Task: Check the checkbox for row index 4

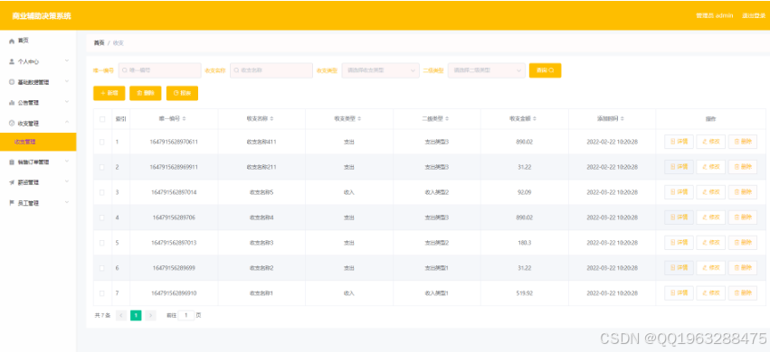Action: click(x=102, y=218)
